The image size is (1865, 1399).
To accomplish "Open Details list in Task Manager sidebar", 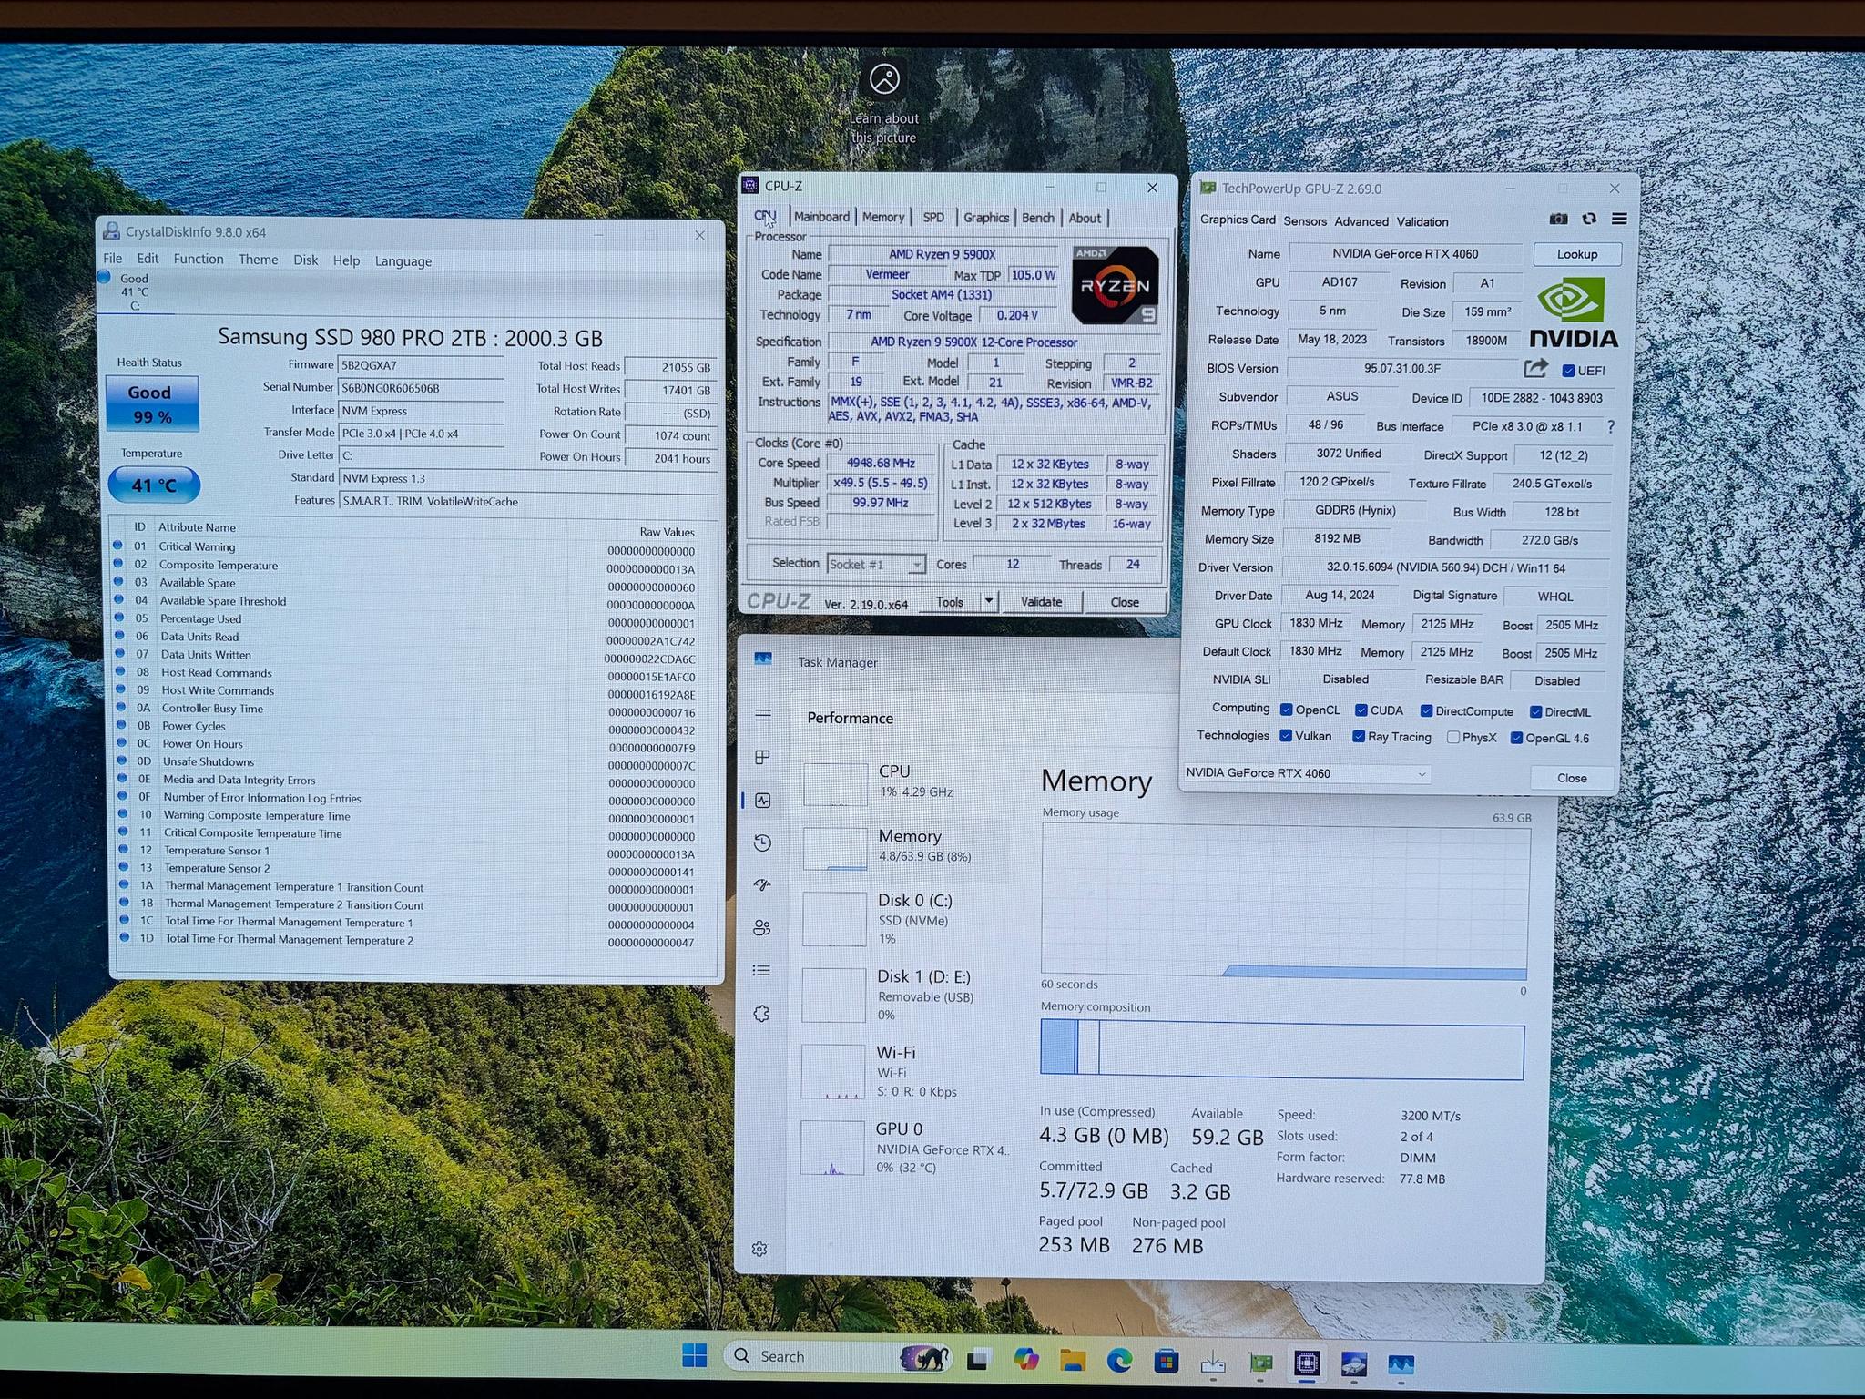I will pyautogui.click(x=762, y=971).
